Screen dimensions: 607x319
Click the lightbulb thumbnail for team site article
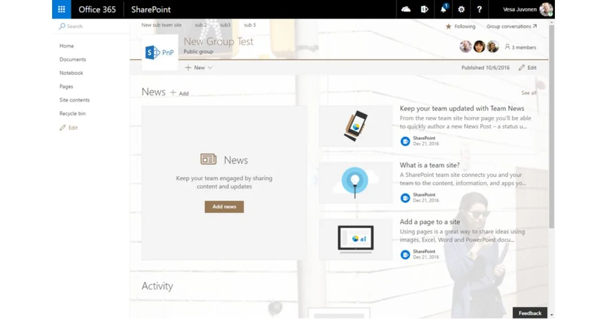pyautogui.click(x=356, y=183)
